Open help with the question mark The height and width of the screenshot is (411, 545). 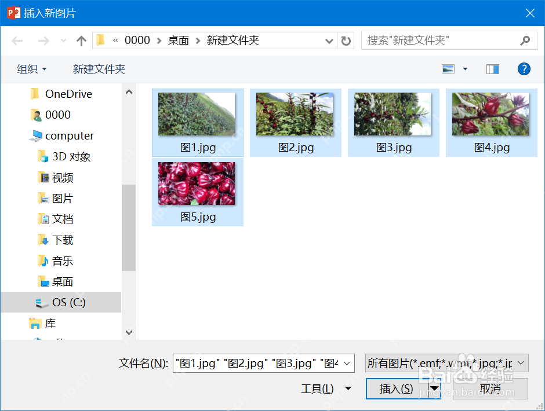click(524, 69)
